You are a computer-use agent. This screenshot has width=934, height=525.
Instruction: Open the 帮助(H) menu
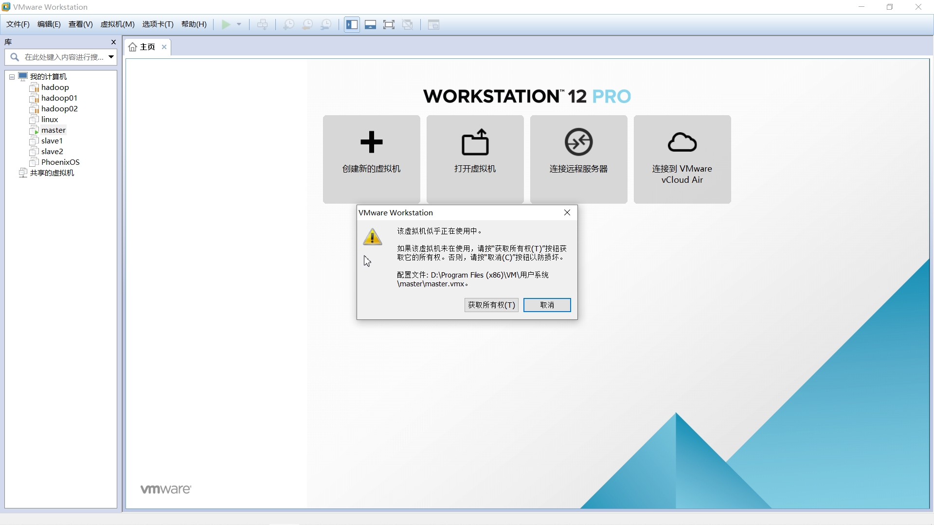tap(194, 24)
